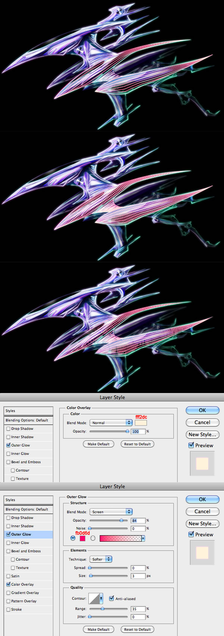The height and width of the screenshot is (636, 224).
Task: Click Reset to Default in Color Overlay dialog
Action: tap(137, 444)
